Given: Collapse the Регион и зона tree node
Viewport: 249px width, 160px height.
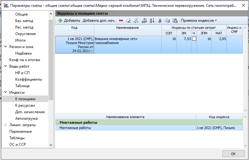Looking at the screenshot, I should coord(5,47).
